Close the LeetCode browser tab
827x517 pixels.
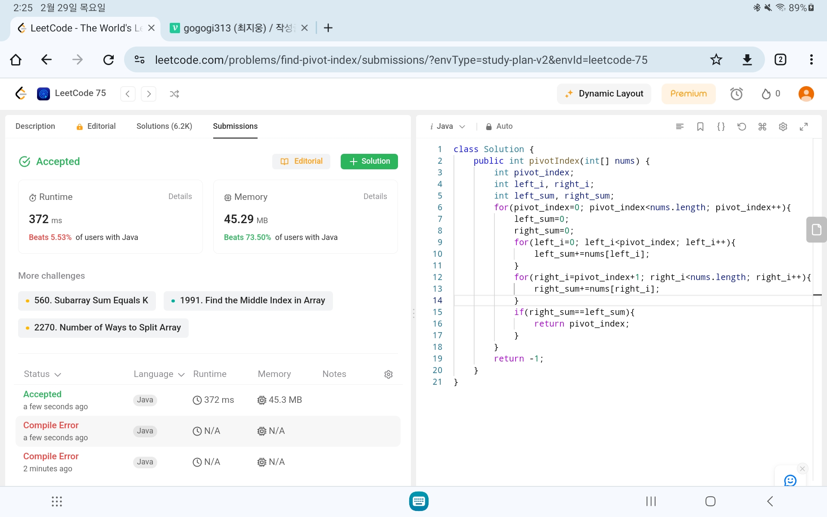pos(151,28)
